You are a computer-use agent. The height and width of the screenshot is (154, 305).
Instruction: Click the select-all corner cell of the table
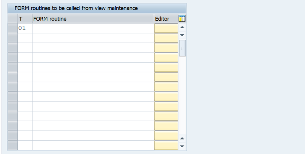13,19
